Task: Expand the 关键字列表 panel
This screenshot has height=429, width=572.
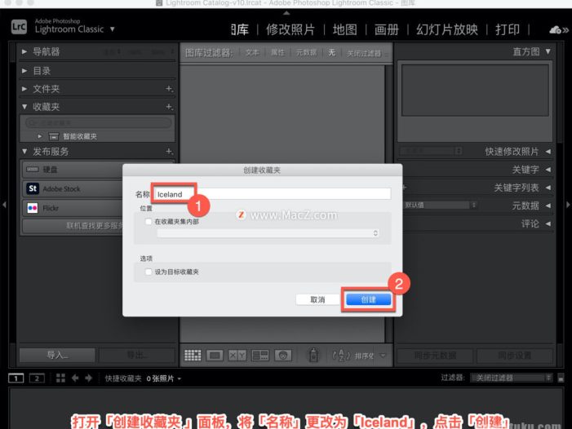Action: [548, 188]
